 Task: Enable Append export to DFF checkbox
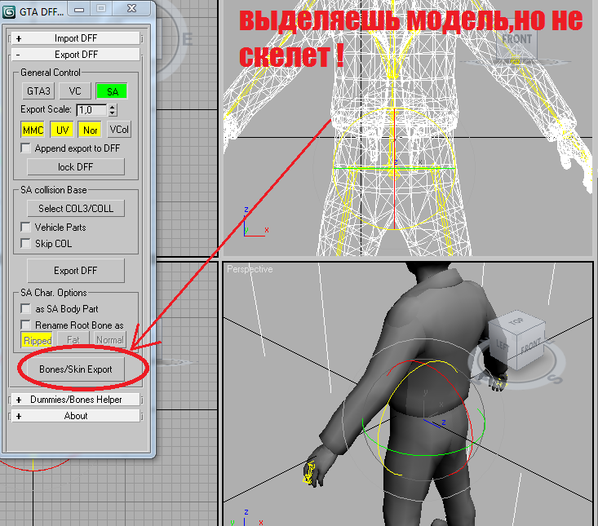pyautogui.click(x=25, y=148)
